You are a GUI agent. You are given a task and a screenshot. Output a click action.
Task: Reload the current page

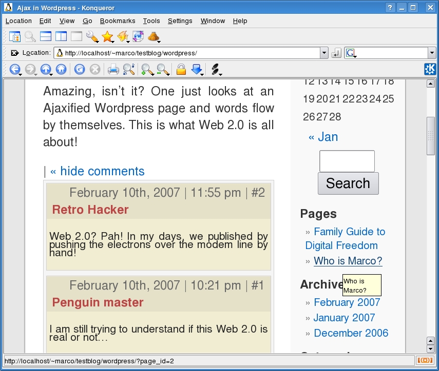point(79,69)
